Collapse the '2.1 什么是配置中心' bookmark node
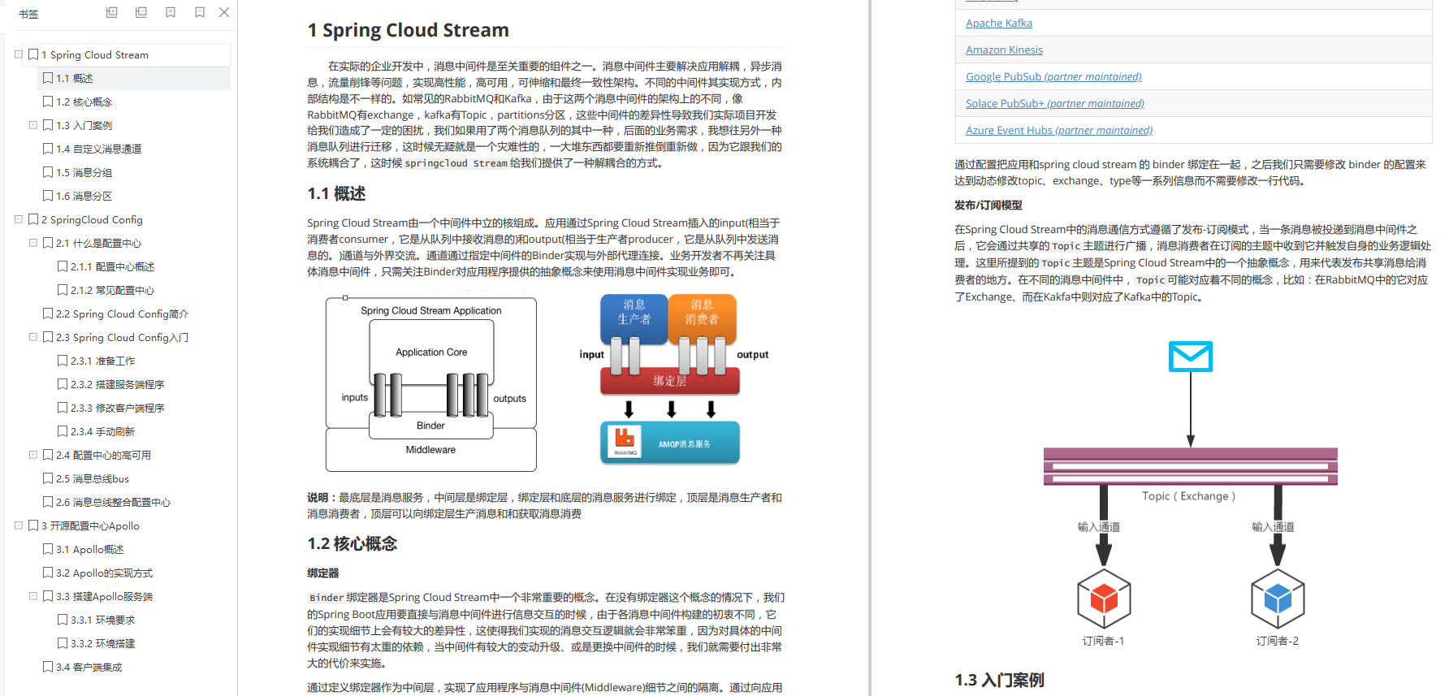Image resolution: width=1449 pixels, height=696 pixels. (33, 243)
